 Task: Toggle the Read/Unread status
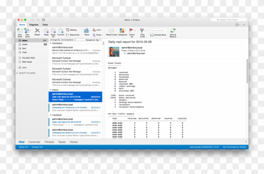(x=112, y=32)
